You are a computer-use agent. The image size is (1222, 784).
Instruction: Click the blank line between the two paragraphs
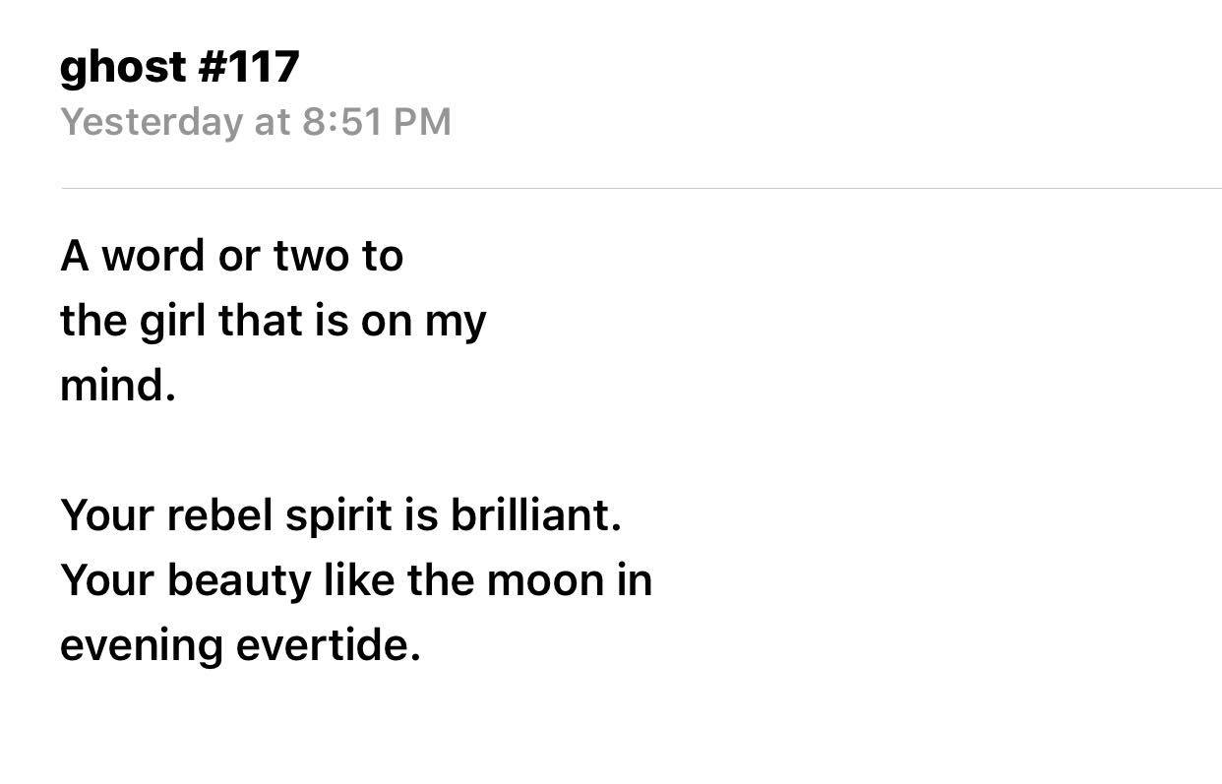pos(295,451)
